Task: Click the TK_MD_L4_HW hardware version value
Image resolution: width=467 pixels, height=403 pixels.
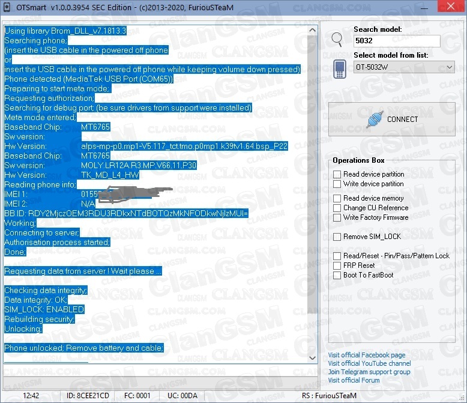Action: coord(110,175)
